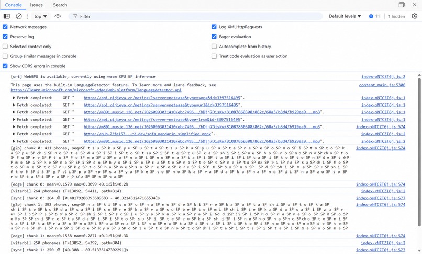This screenshot has width=422, height=254.
Task: Click the scrollbar's up arrow
Action: click(419, 75)
